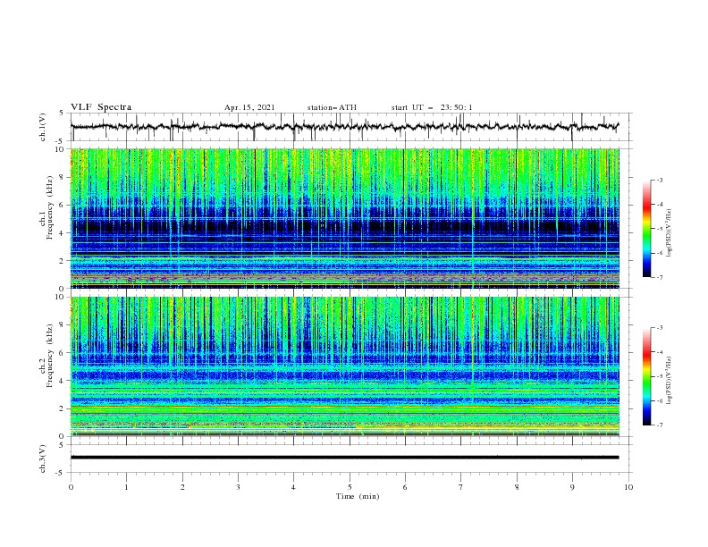Select the ch.2 "Frequency (kHz)" axis label
The width and height of the screenshot is (708, 547).
(x=50, y=356)
